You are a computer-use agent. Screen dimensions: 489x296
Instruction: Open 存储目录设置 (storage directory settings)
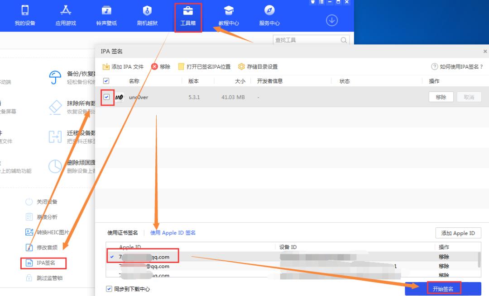tap(259, 66)
